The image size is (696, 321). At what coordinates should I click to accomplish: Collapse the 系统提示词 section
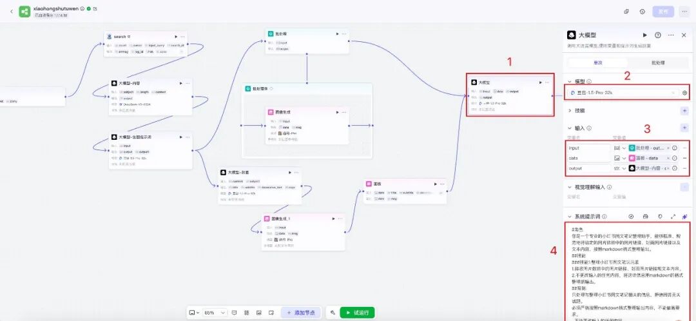tap(570, 217)
